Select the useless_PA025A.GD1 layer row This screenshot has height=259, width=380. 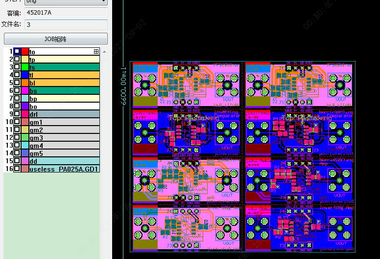coord(64,169)
